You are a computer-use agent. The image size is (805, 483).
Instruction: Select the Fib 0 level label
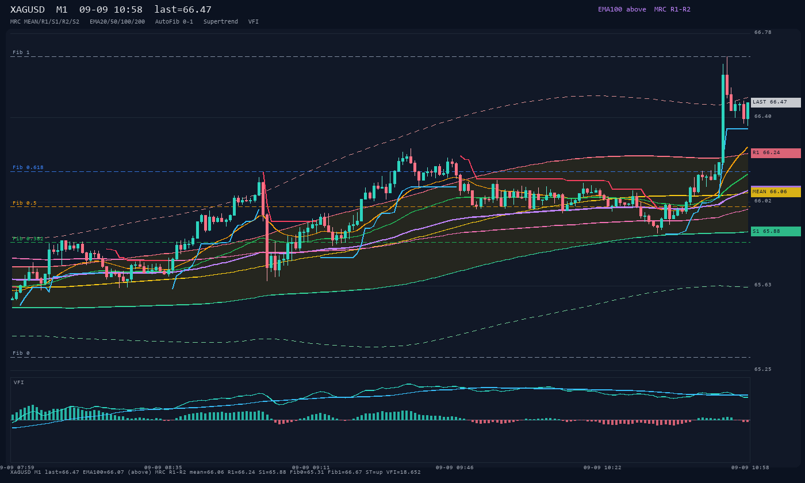(21, 353)
